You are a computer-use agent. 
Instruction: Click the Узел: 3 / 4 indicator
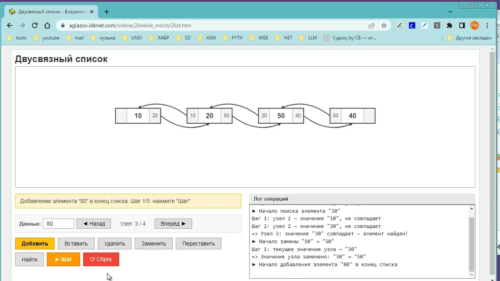tap(133, 224)
